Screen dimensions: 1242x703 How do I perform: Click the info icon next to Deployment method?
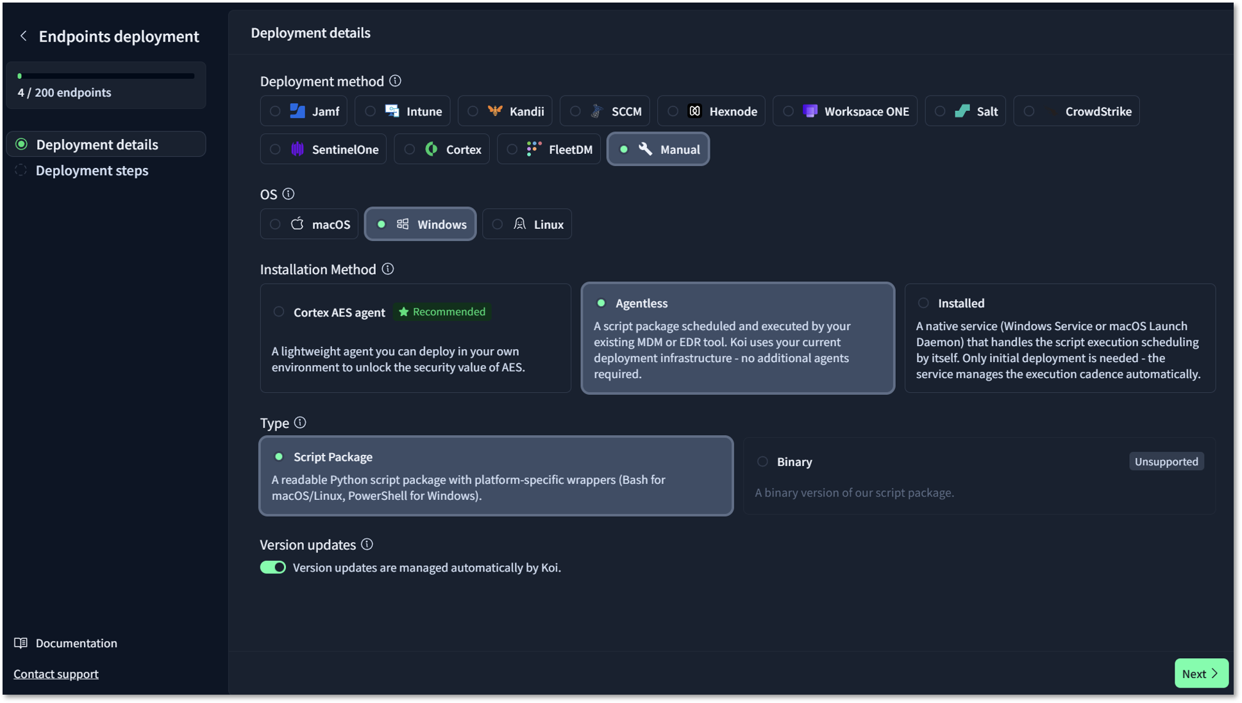click(395, 81)
